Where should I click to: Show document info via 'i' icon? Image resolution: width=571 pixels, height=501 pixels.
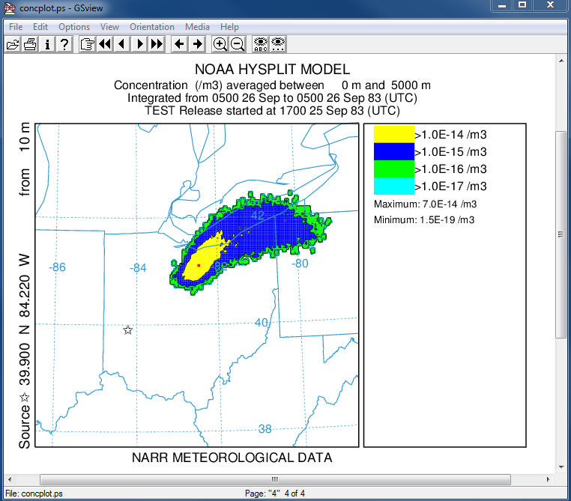(x=47, y=44)
